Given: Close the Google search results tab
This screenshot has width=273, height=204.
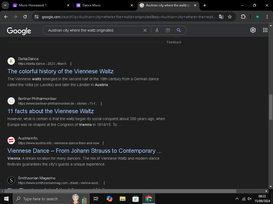Looking at the screenshot, I should pyautogui.click(x=195, y=5).
